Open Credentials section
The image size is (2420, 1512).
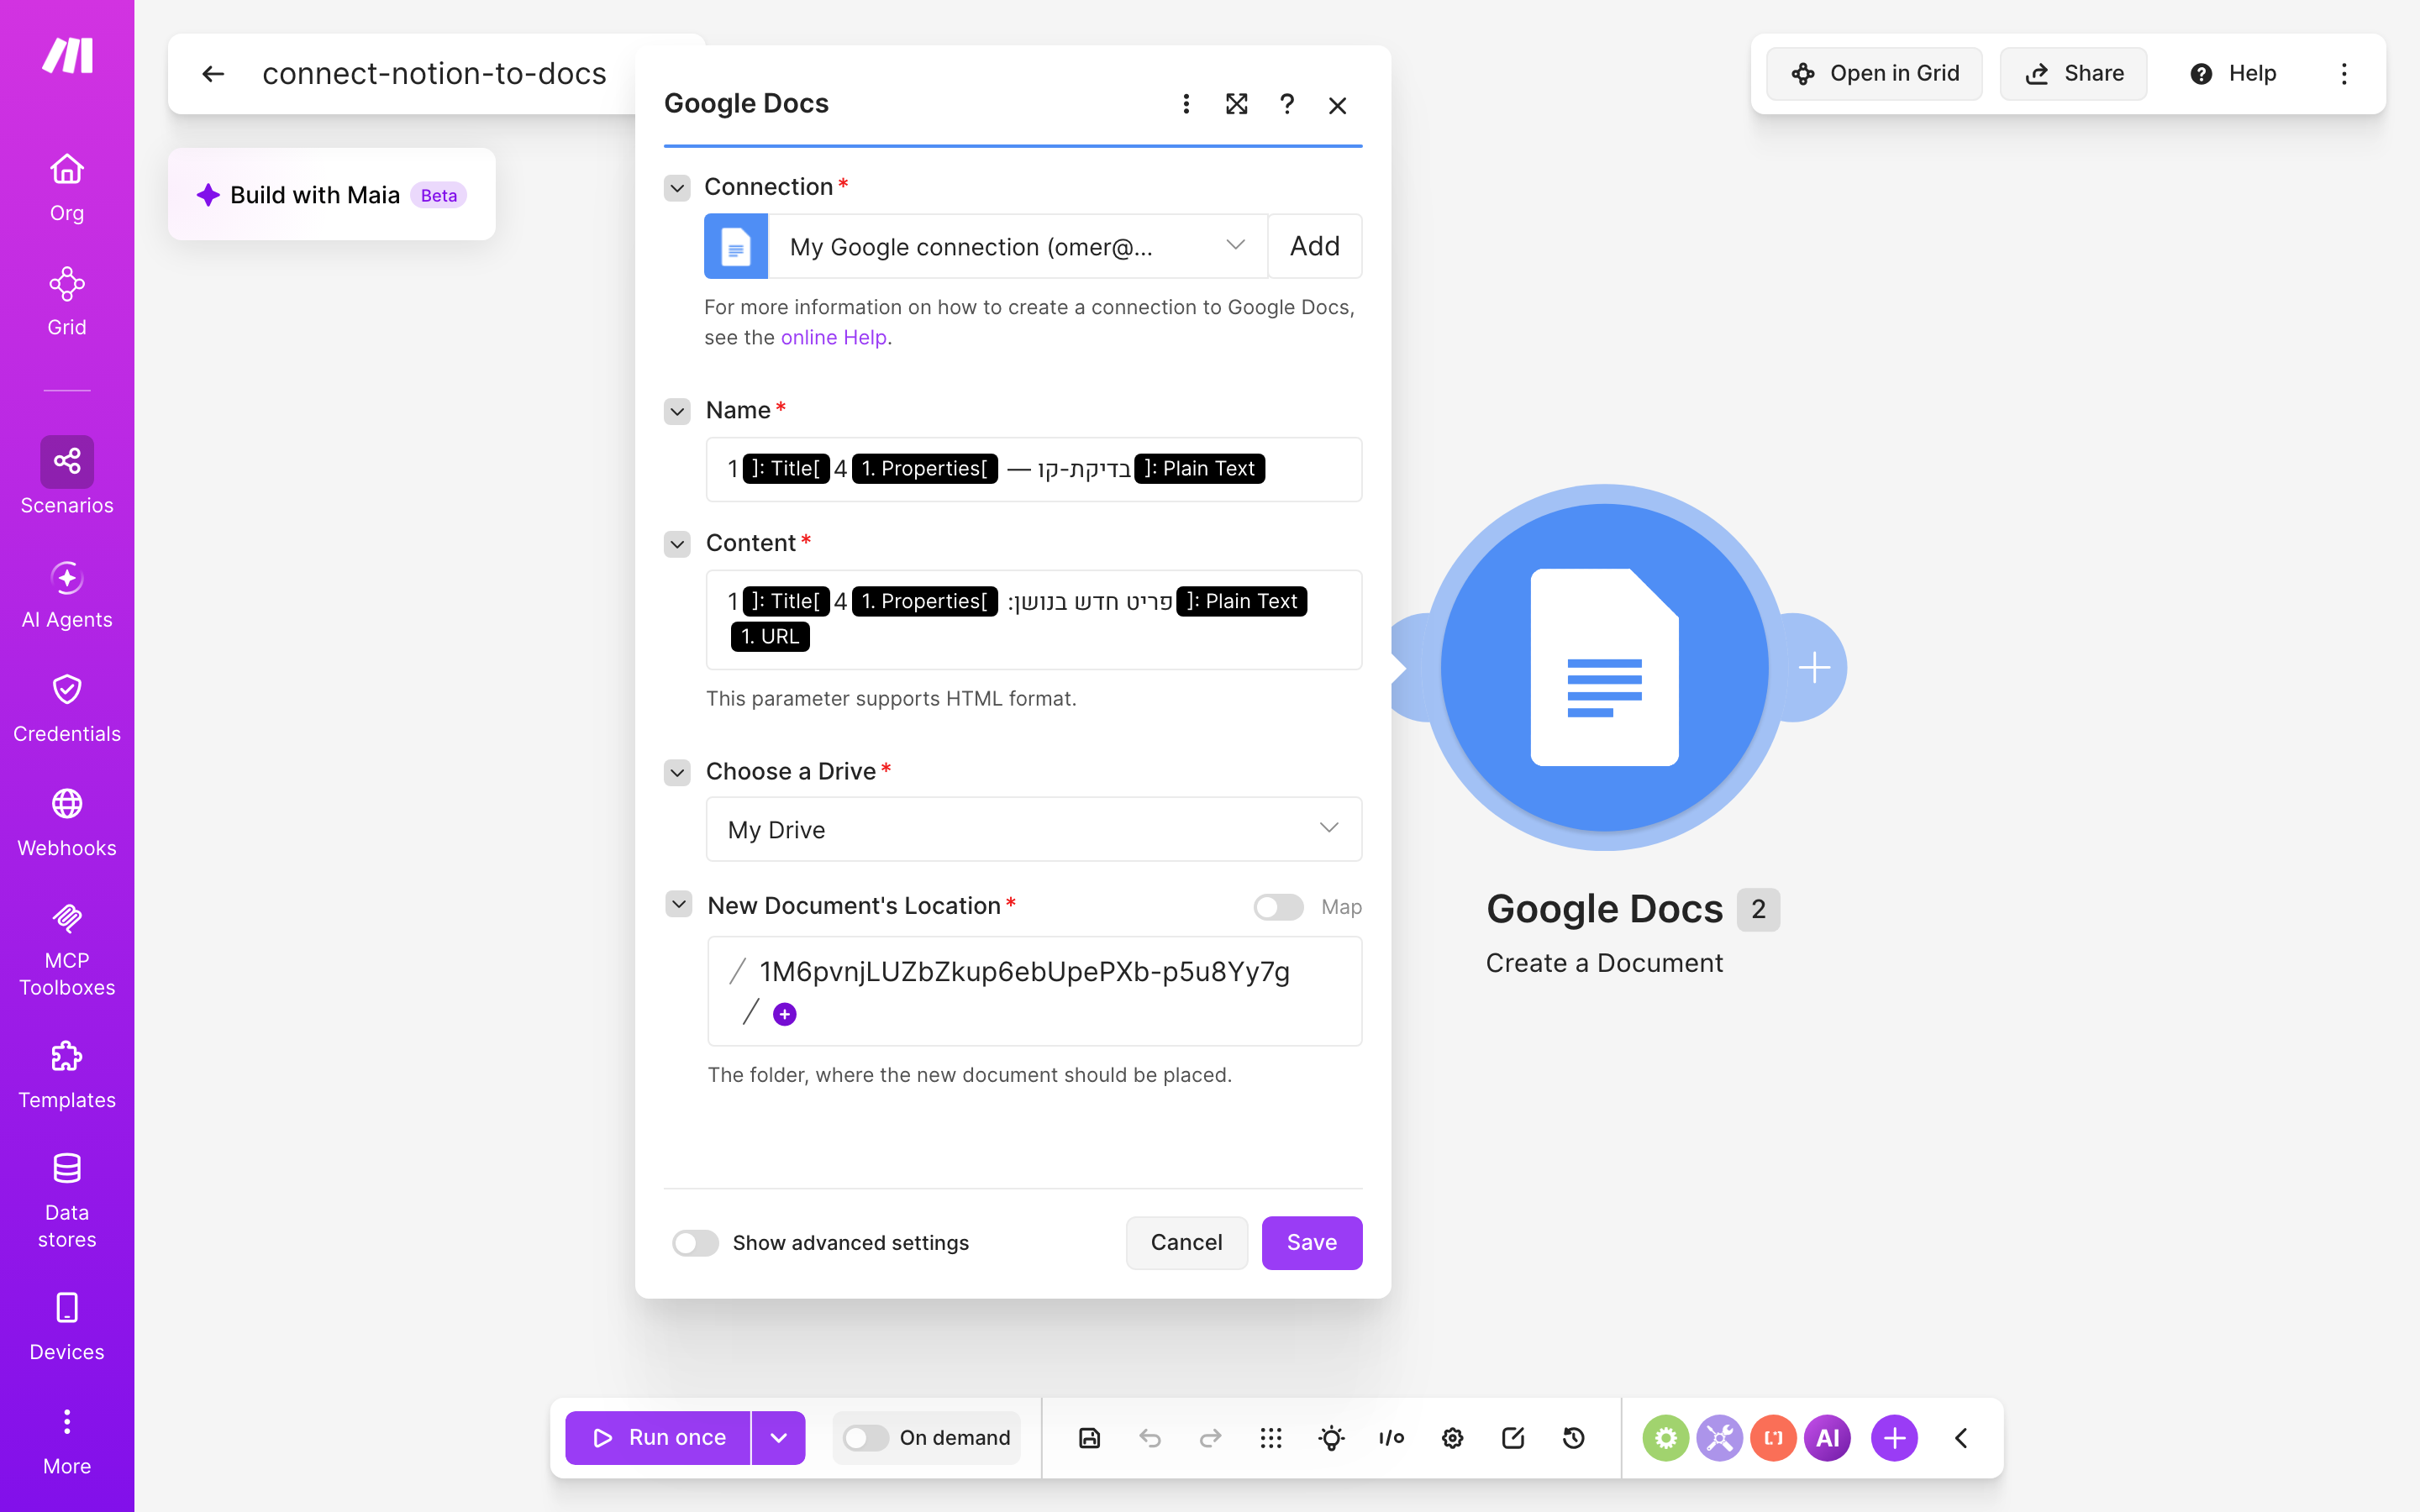[67, 709]
